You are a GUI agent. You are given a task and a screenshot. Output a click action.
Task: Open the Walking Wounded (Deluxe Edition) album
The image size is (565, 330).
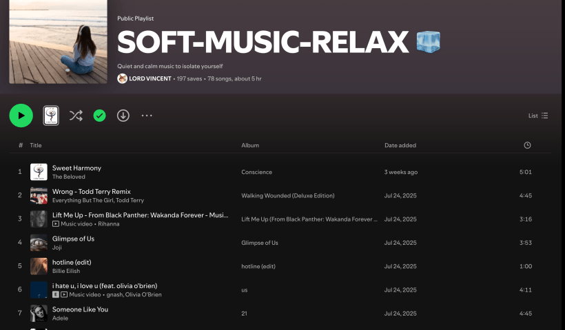pos(287,196)
